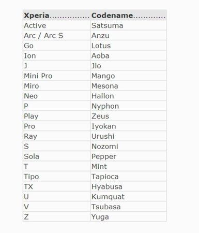The width and height of the screenshot is (199, 233).
Task: Click the Sola model cell
Action: coord(57,156)
